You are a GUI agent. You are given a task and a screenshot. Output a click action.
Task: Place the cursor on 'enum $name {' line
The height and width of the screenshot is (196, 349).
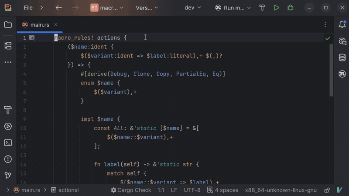(x=100, y=83)
